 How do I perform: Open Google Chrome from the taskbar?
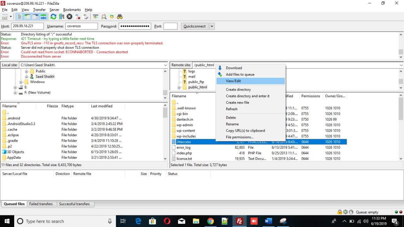coord(211,221)
